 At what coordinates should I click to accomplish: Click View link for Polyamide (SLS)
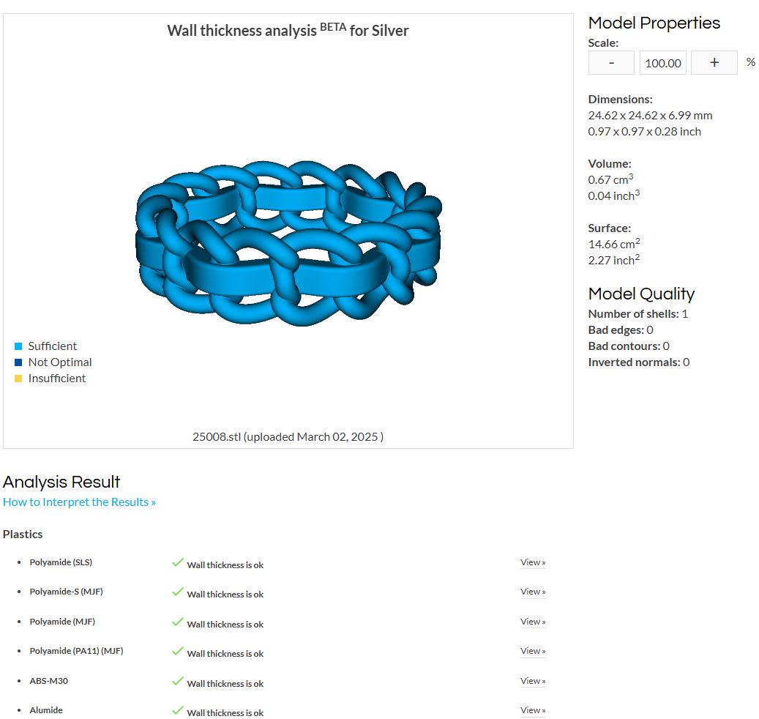[x=533, y=562]
